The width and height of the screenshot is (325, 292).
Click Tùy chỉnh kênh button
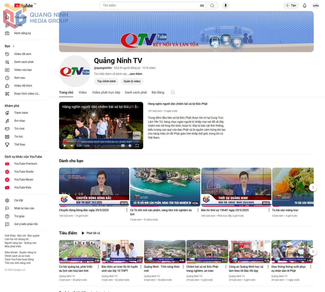pos(106,81)
